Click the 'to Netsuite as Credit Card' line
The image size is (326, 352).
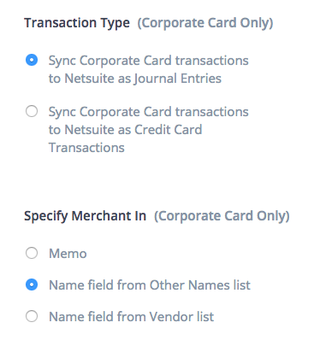pos(125,130)
